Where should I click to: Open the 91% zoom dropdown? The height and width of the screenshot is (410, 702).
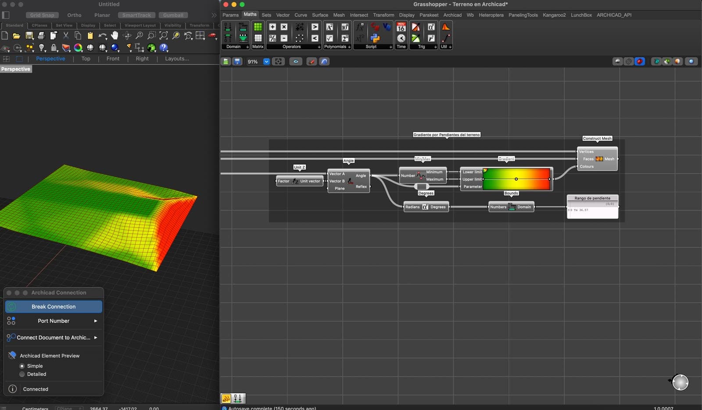(266, 61)
